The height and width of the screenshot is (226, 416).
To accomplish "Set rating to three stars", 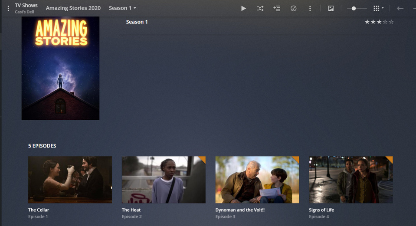I will (x=379, y=22).
